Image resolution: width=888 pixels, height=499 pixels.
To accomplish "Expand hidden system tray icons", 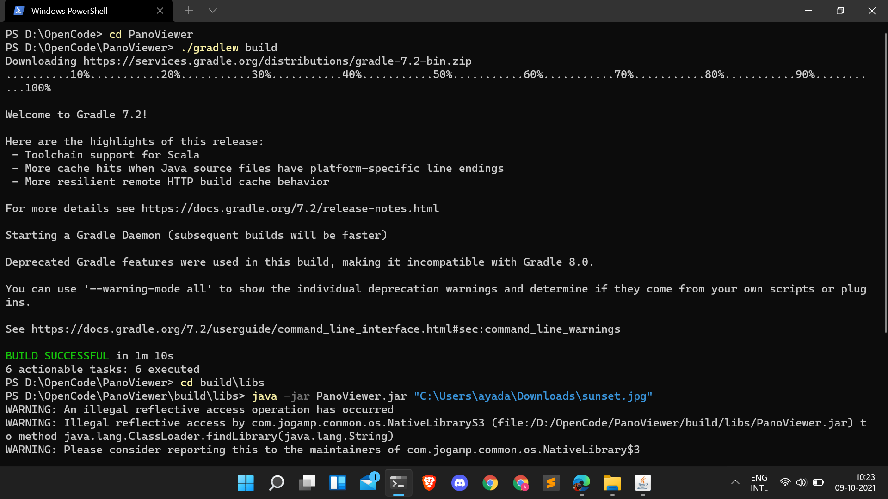I will pos(735,482).
